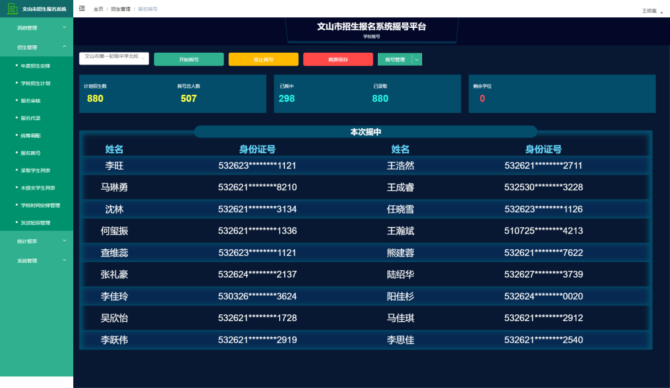Collapse the sidebar using the hamburger icon
The height and width of the screenshot is (388, 670).
click(81, 9)
